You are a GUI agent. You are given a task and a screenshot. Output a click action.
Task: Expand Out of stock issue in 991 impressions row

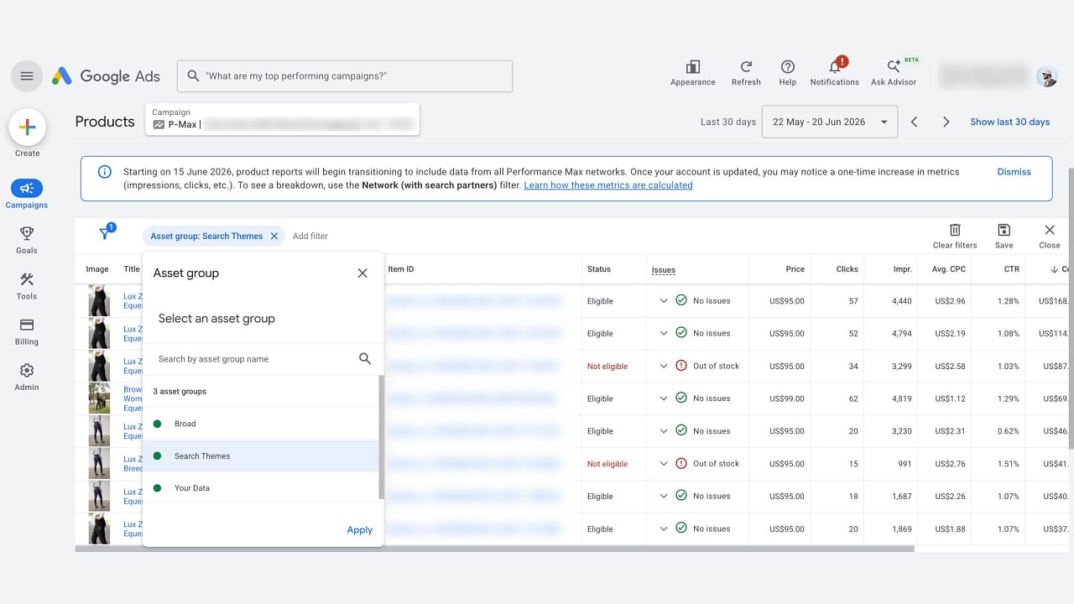click(x=663, y=464)
